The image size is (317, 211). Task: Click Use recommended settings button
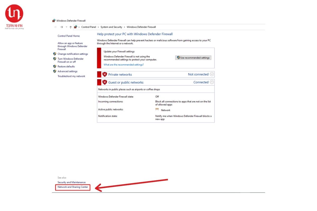point(193,58)
